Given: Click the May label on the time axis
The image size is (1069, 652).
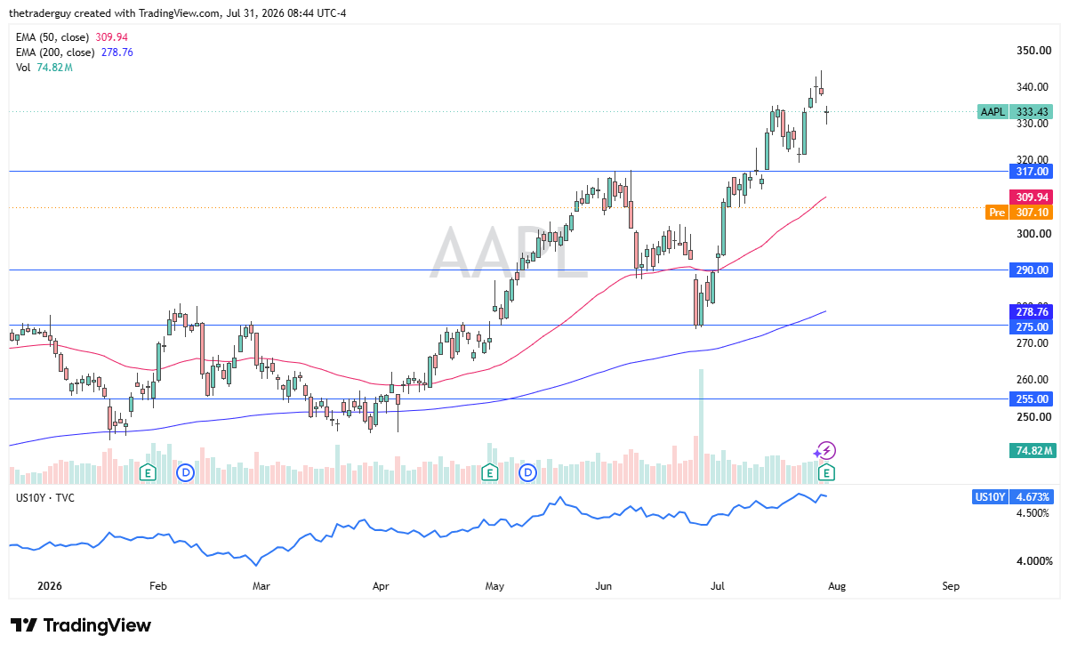Looking at the screenshot, I should (x=495, y=587).
